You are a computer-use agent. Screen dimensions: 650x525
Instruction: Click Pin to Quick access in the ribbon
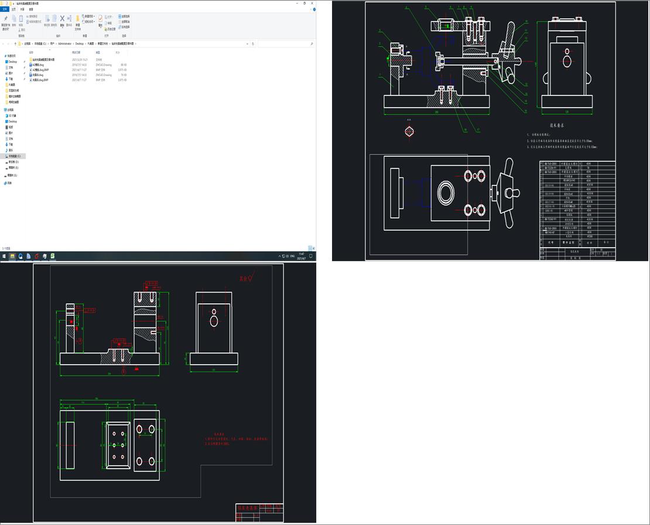(6, 23)
